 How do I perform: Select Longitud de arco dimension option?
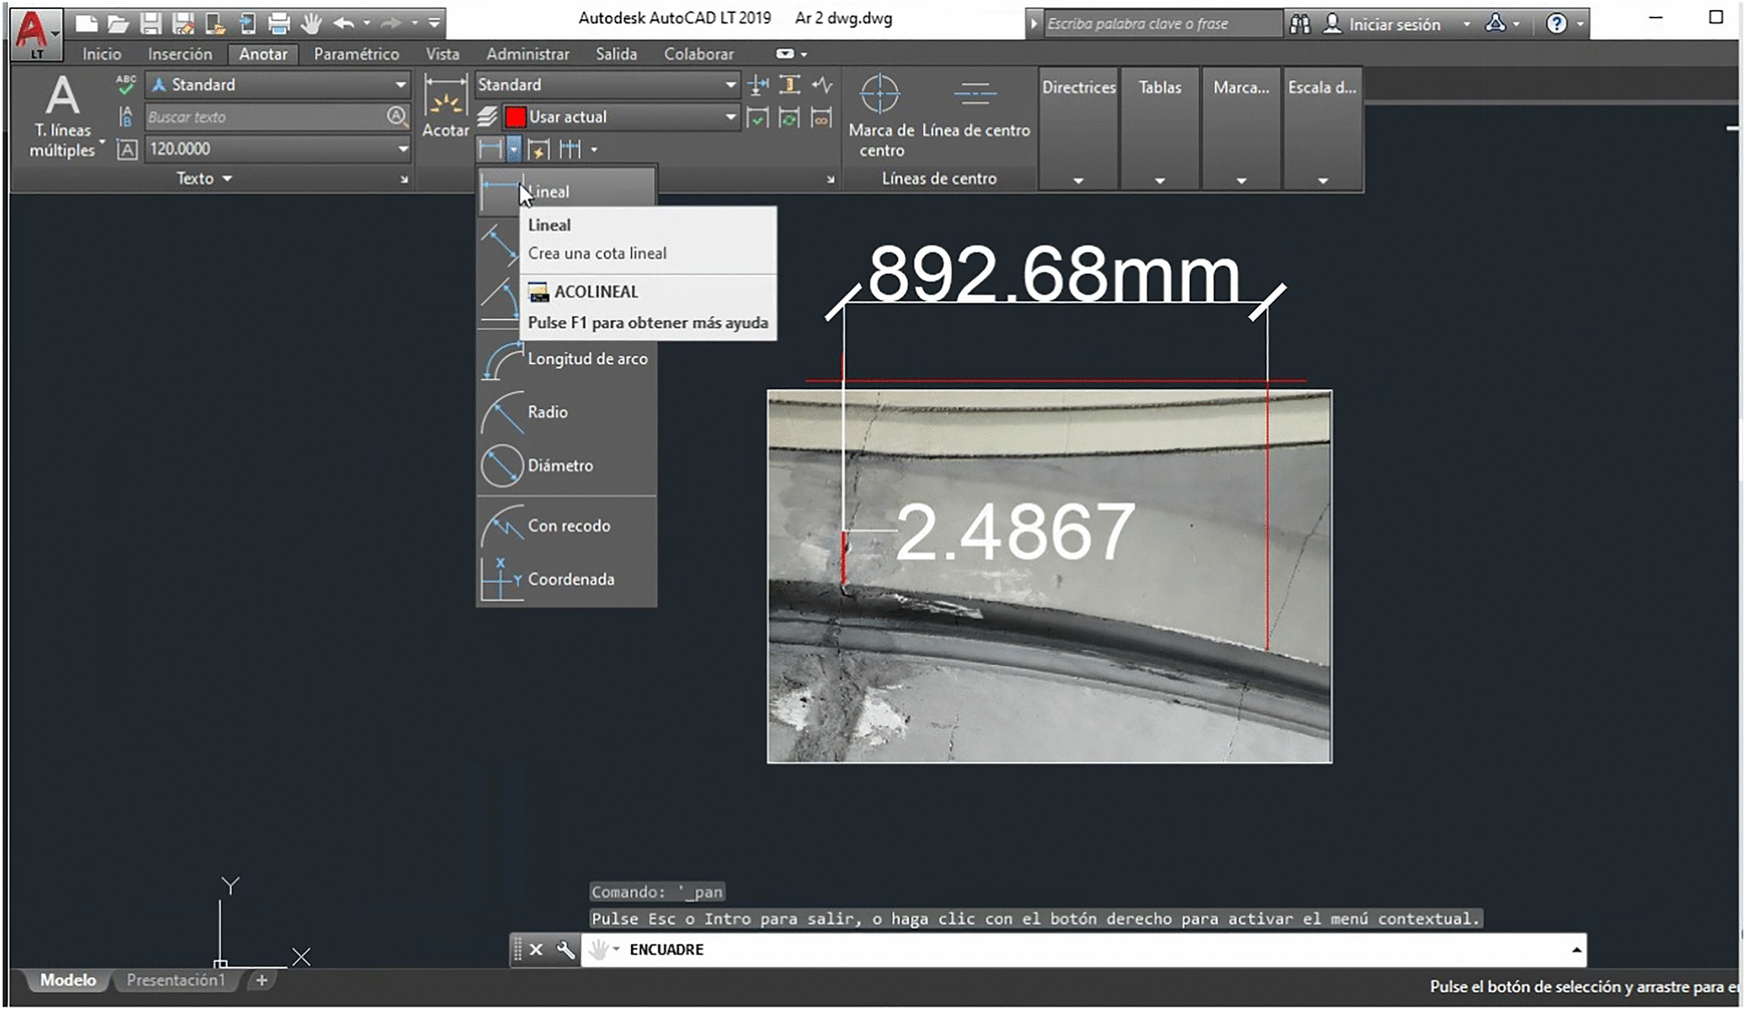566,359
